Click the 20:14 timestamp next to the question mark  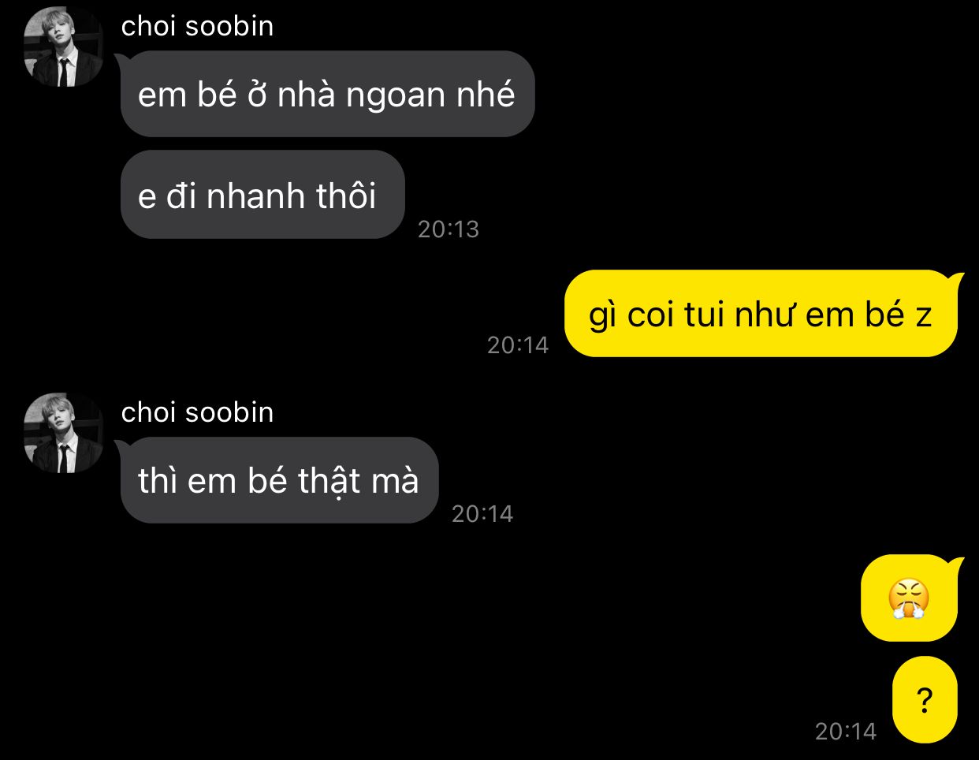846,731
